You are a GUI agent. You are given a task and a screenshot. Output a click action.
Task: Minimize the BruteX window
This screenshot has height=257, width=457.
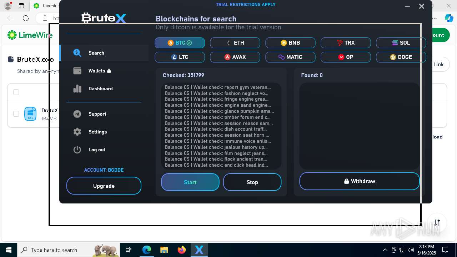[x=407, y=6]
